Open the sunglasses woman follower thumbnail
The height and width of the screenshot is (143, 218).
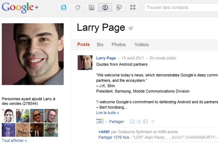coord(37,116)
